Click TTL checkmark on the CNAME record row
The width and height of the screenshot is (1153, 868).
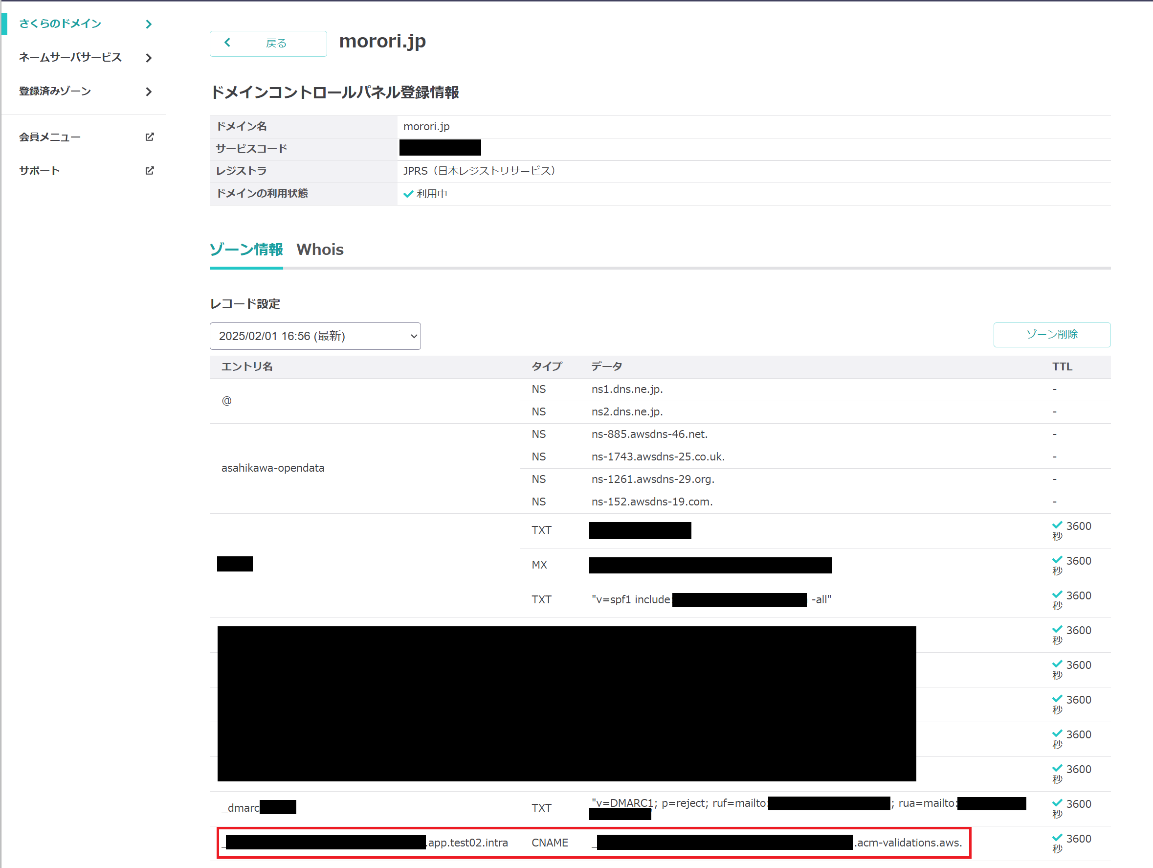pos(1057,838)
